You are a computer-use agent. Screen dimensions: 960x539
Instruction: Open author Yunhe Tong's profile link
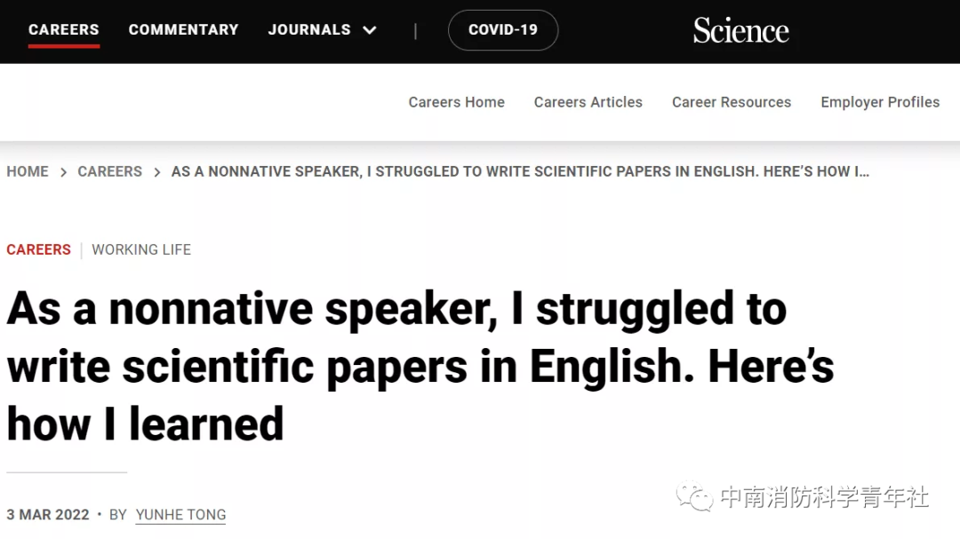point(180,515)
